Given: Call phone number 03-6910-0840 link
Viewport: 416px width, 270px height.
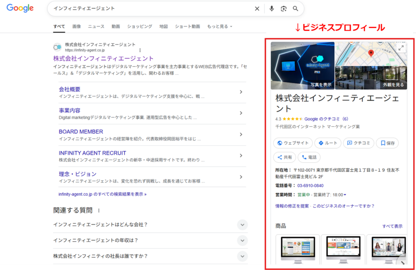Looking at the screenshot, I should point(310,186).
